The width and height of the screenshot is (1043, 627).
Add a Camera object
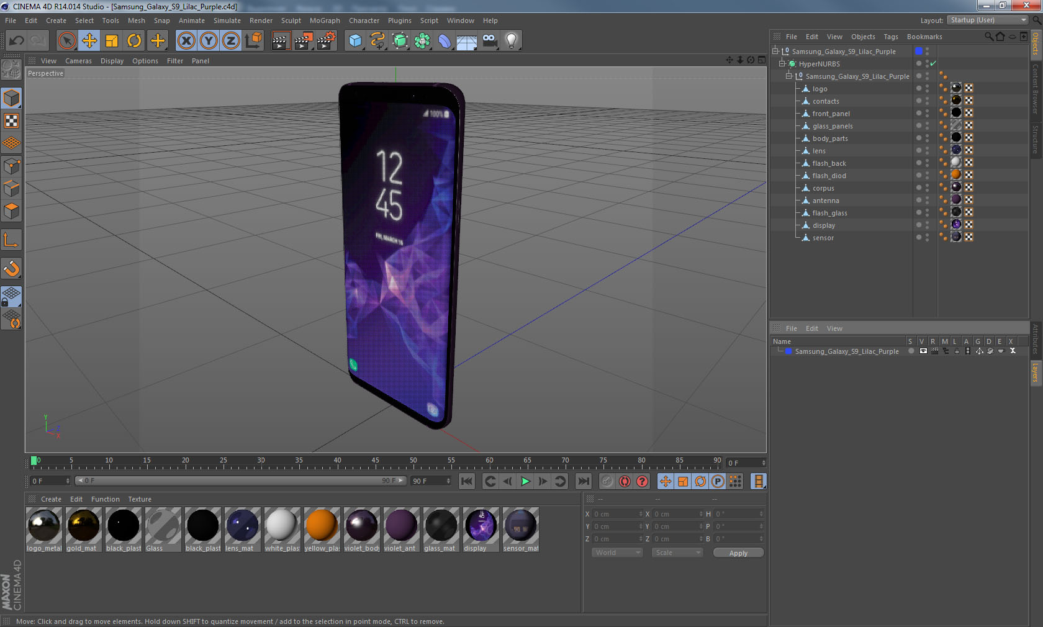489,41
